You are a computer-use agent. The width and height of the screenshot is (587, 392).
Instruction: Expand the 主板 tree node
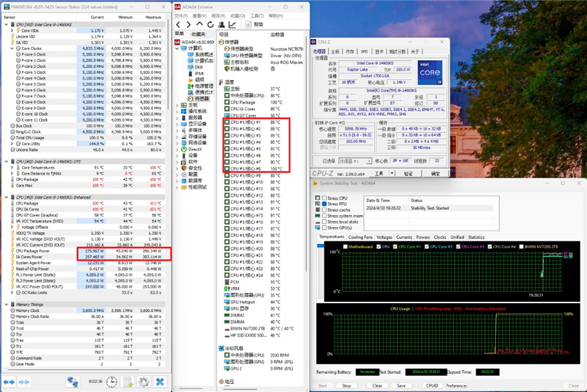178,105
